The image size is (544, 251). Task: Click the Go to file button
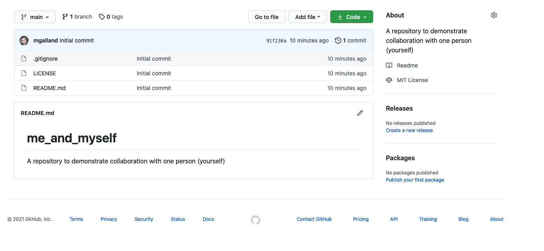click(267, 17)
